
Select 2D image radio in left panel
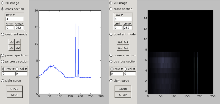[x=3, y=3]
